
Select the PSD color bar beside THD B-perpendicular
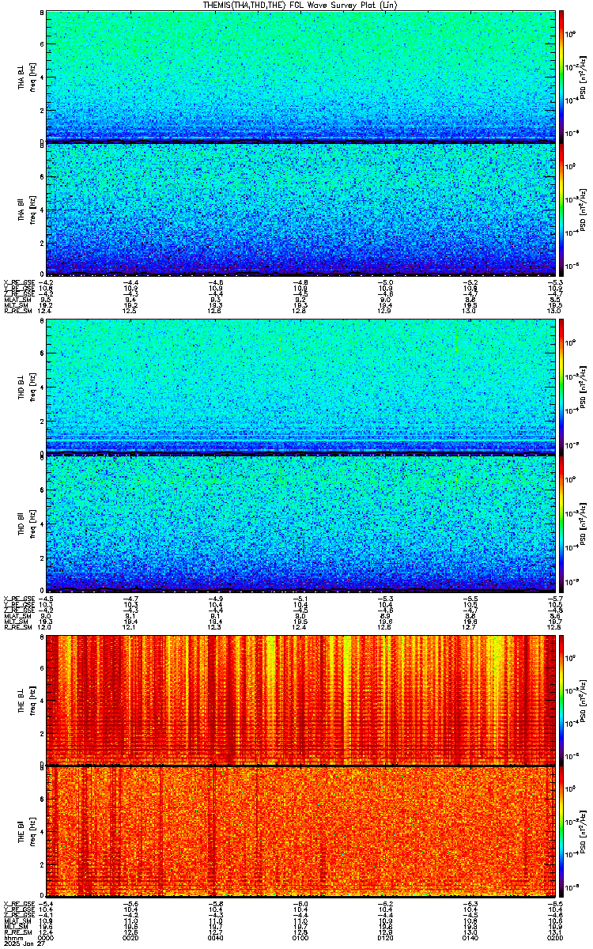point(562,386)
